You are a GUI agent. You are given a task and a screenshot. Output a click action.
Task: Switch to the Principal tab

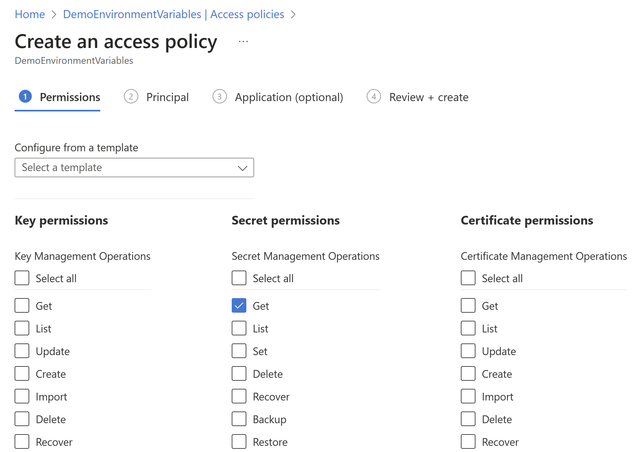167,97
